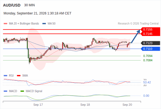This screenshot has width=161, height=109.
Task: Click the MACD blue legend marker
Action: tap(5, 91)
